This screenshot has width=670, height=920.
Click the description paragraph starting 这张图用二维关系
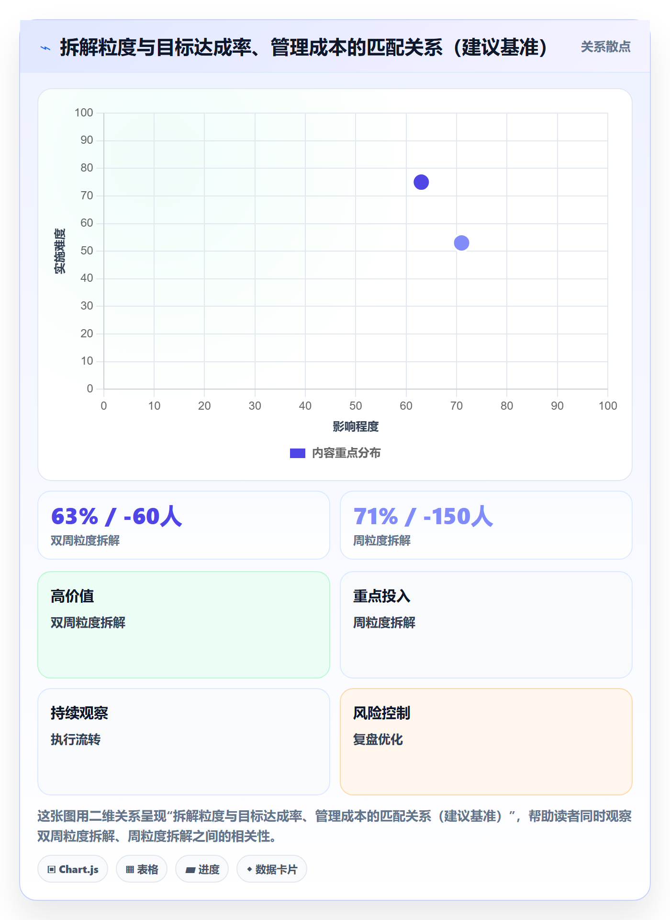[x=335, y=826]
